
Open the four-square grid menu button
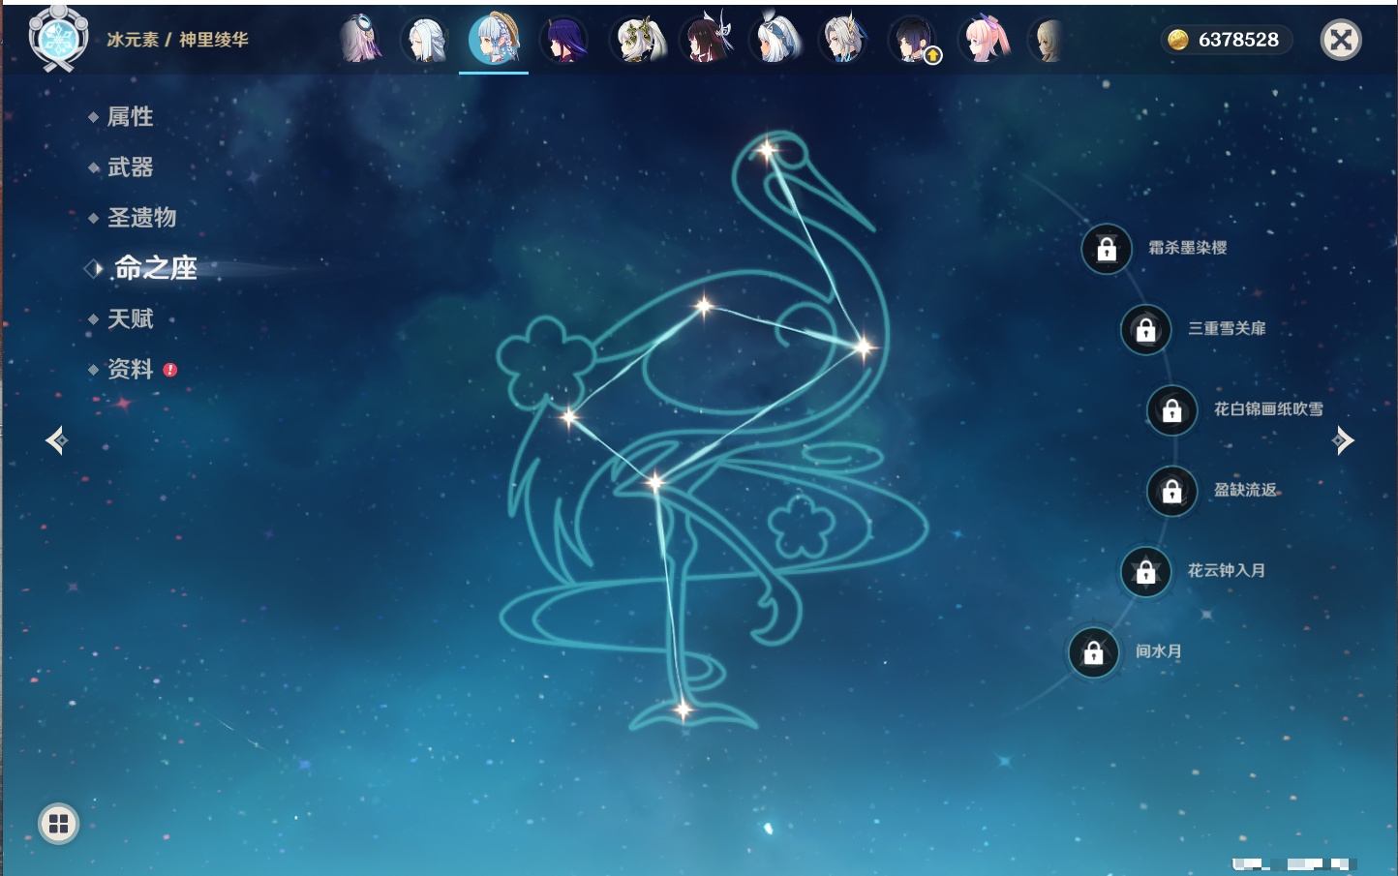(x=58, y=824)
